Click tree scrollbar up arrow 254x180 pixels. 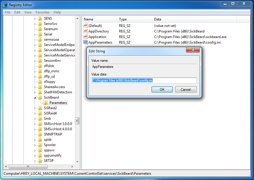[x=77, y=18]
